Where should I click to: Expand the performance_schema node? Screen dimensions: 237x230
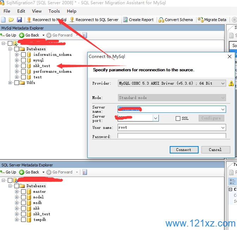tap(17, 71)
